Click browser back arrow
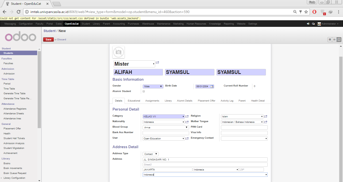The width and height of the screenshot is (343, 182). (x=5, y=12)
